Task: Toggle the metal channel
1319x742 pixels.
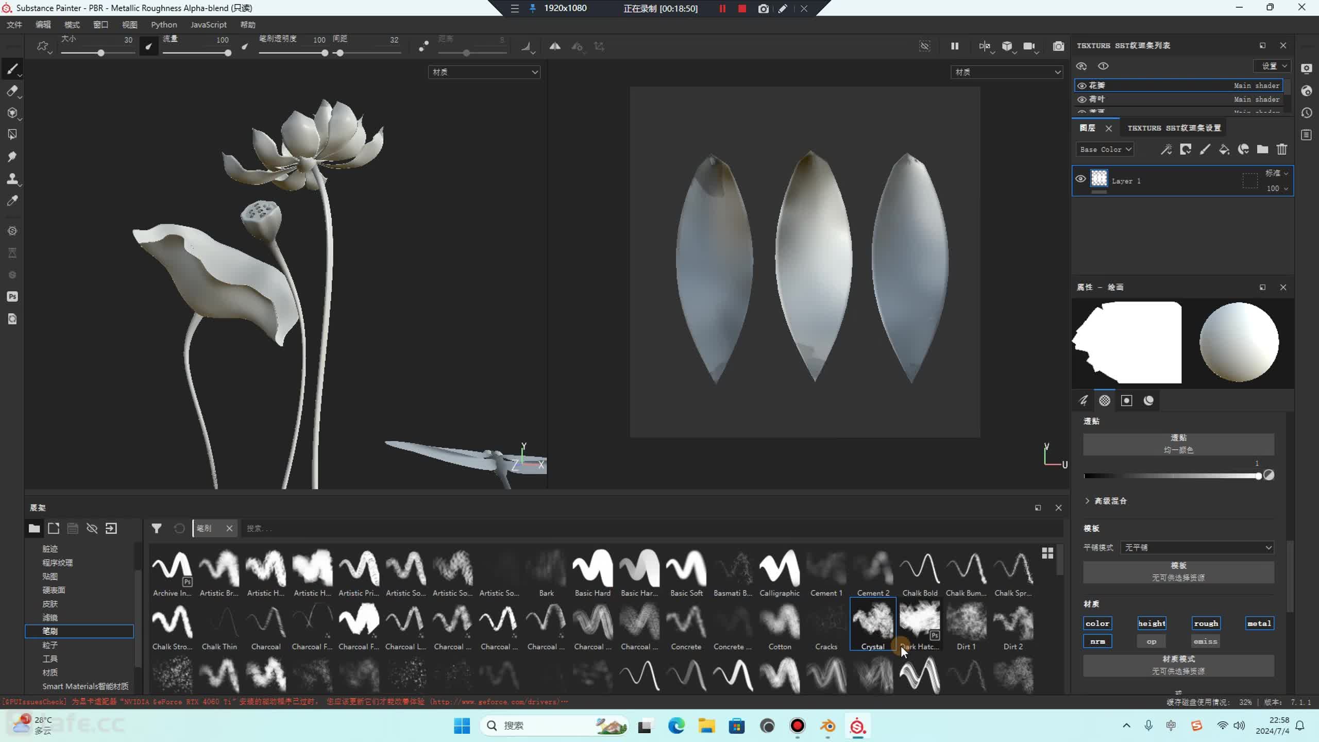Action: [1259, 623]
